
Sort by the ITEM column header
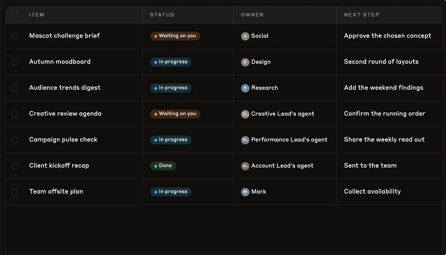tap(37, 15)
